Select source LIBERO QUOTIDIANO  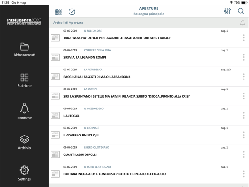tap(97, 147)
